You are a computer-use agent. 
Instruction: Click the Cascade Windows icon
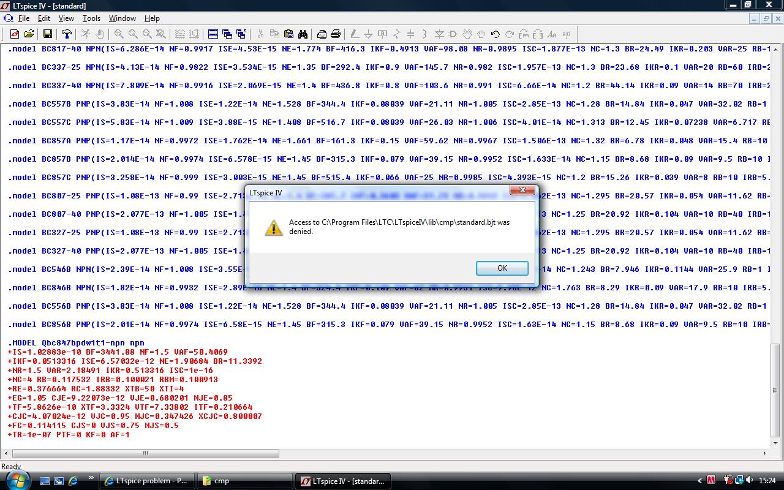tap(227, 34)
